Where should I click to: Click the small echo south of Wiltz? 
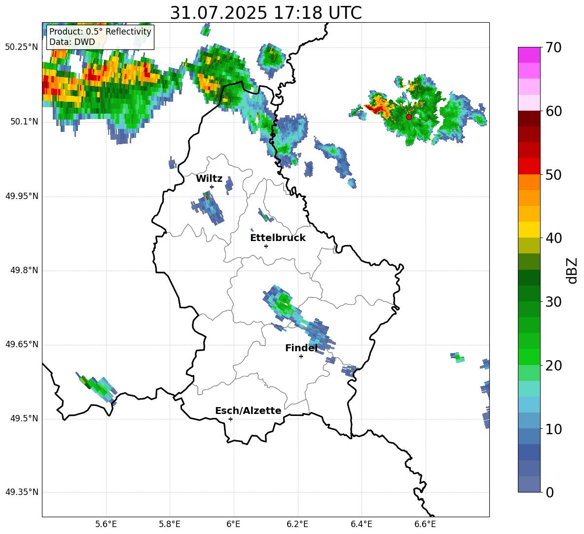click(x=208, y=207)
